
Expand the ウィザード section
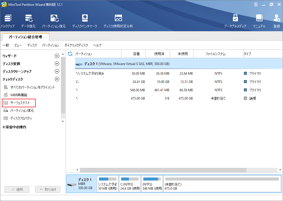pos(57,56)
